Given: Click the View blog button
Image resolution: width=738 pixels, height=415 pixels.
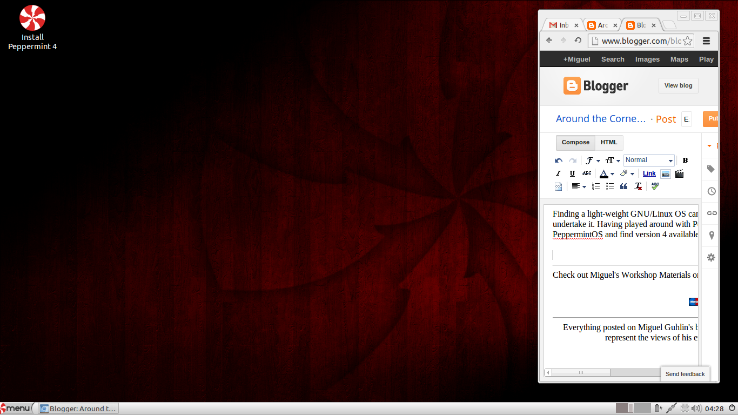Looking at the screenshot, I should pyautogui.click(x=678, y=85).
